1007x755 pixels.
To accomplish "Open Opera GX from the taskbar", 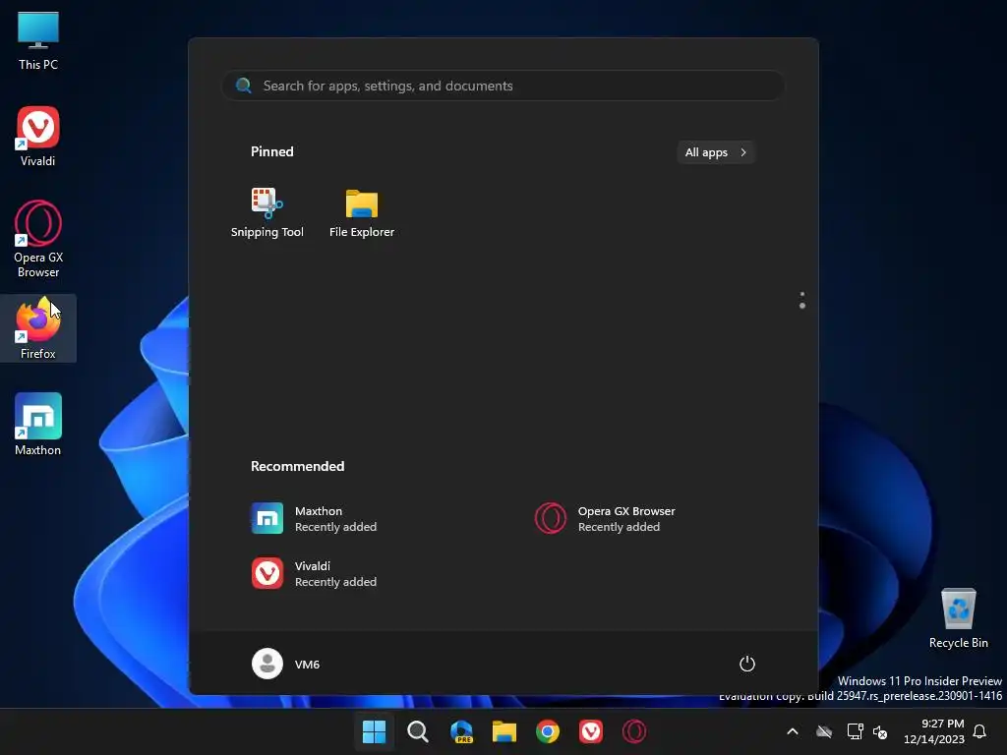I will coord(634,731).
